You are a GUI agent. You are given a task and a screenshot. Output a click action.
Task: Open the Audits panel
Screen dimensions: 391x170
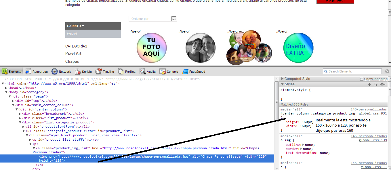(148, 71)
